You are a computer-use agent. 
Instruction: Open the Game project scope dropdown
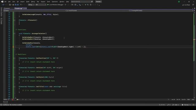35,11
